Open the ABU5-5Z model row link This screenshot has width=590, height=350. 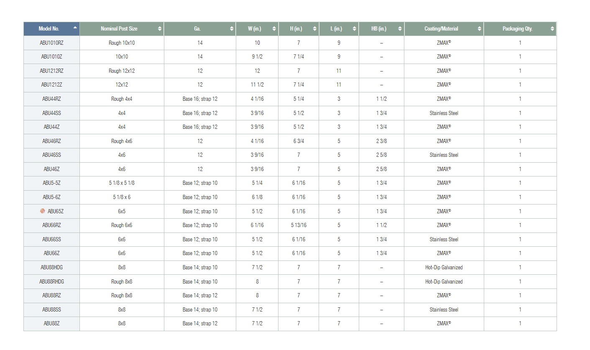coord(51,183)
